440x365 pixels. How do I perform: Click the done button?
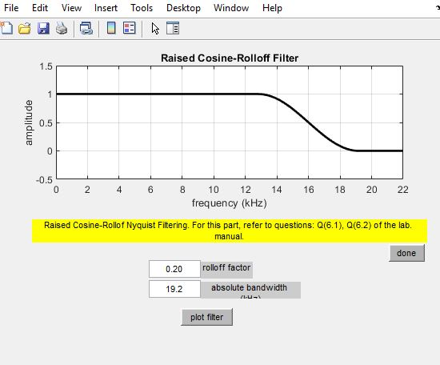pyautogui.click(x=406, y=253)
